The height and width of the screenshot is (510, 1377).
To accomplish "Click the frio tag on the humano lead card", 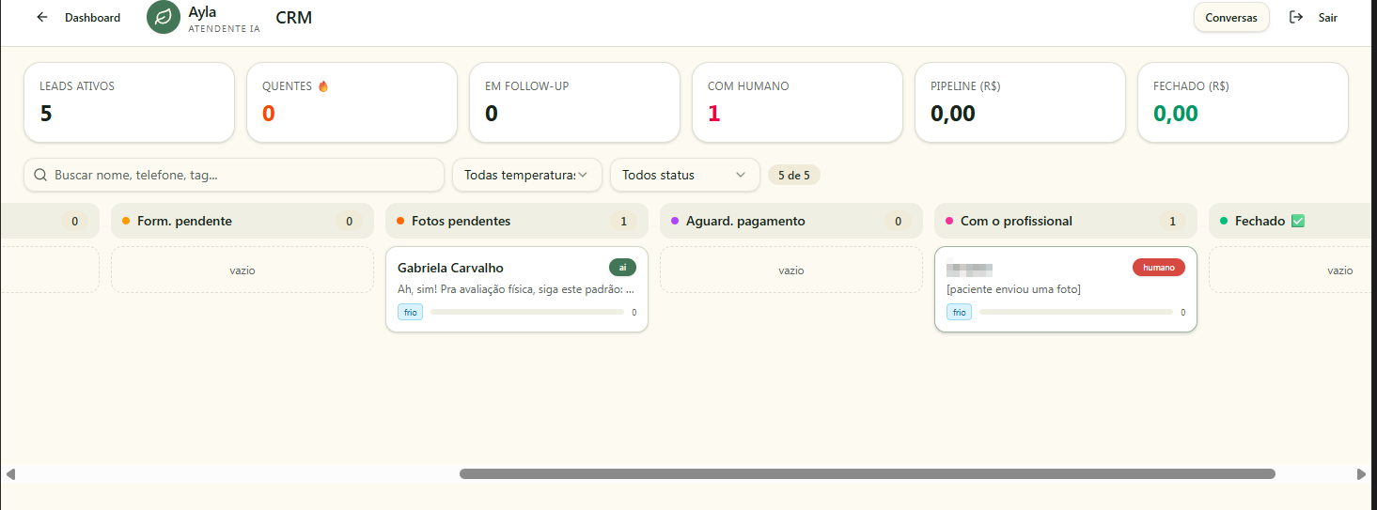I will pos(959,312).
